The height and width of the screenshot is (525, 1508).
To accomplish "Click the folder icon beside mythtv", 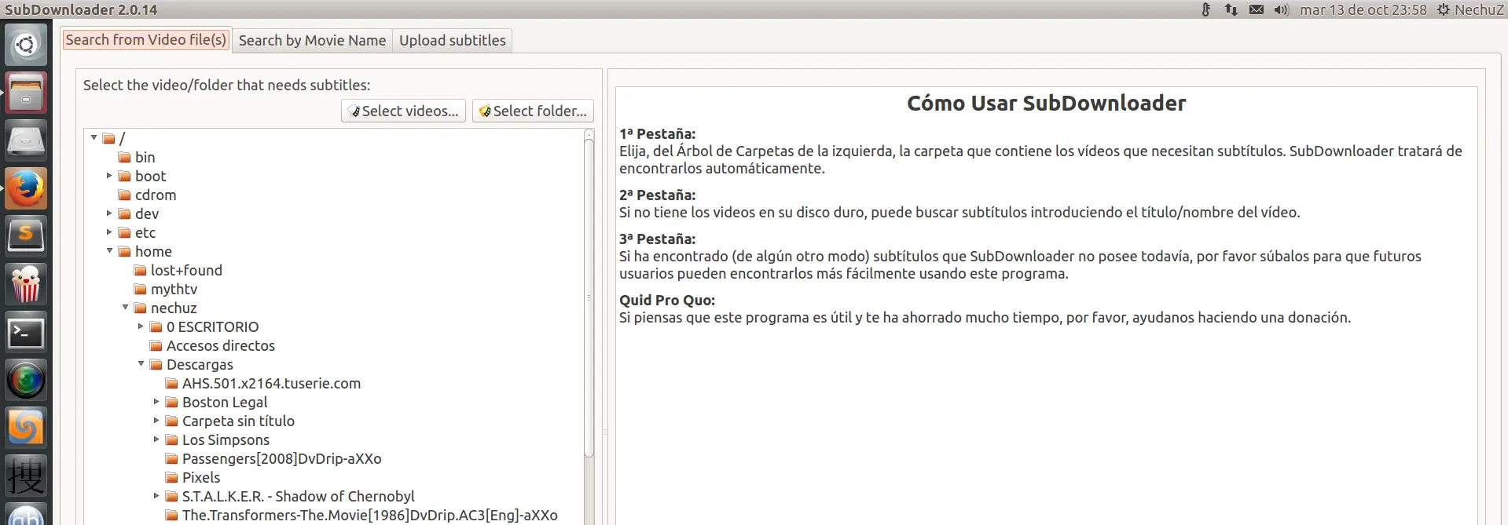I will click(140, 290).
